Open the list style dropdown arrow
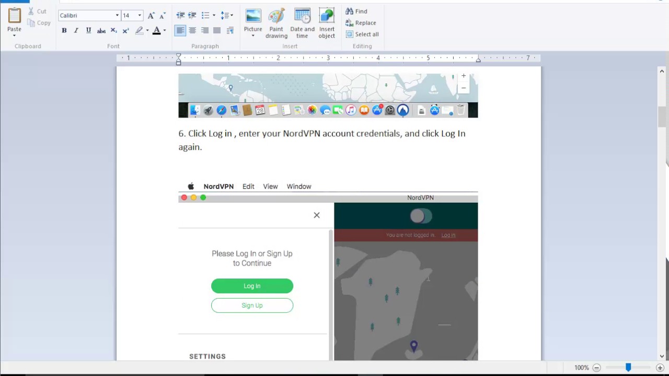The height and width of the screenshot is (376, 669). (214, 16)
